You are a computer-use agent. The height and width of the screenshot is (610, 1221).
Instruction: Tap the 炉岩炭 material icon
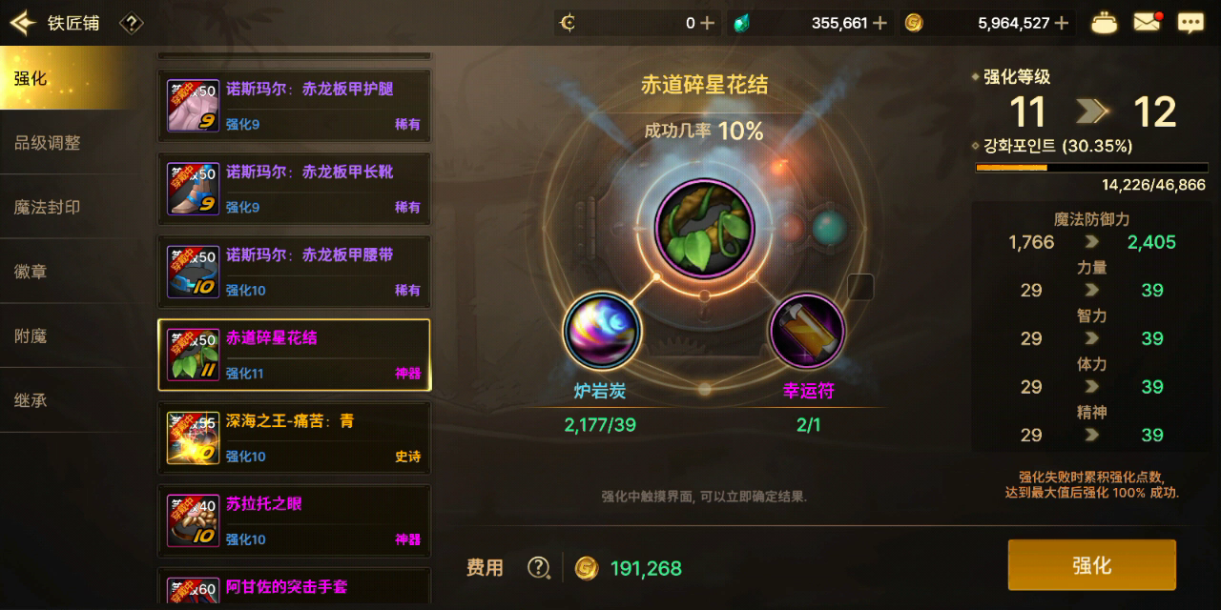tap(602, 331)
